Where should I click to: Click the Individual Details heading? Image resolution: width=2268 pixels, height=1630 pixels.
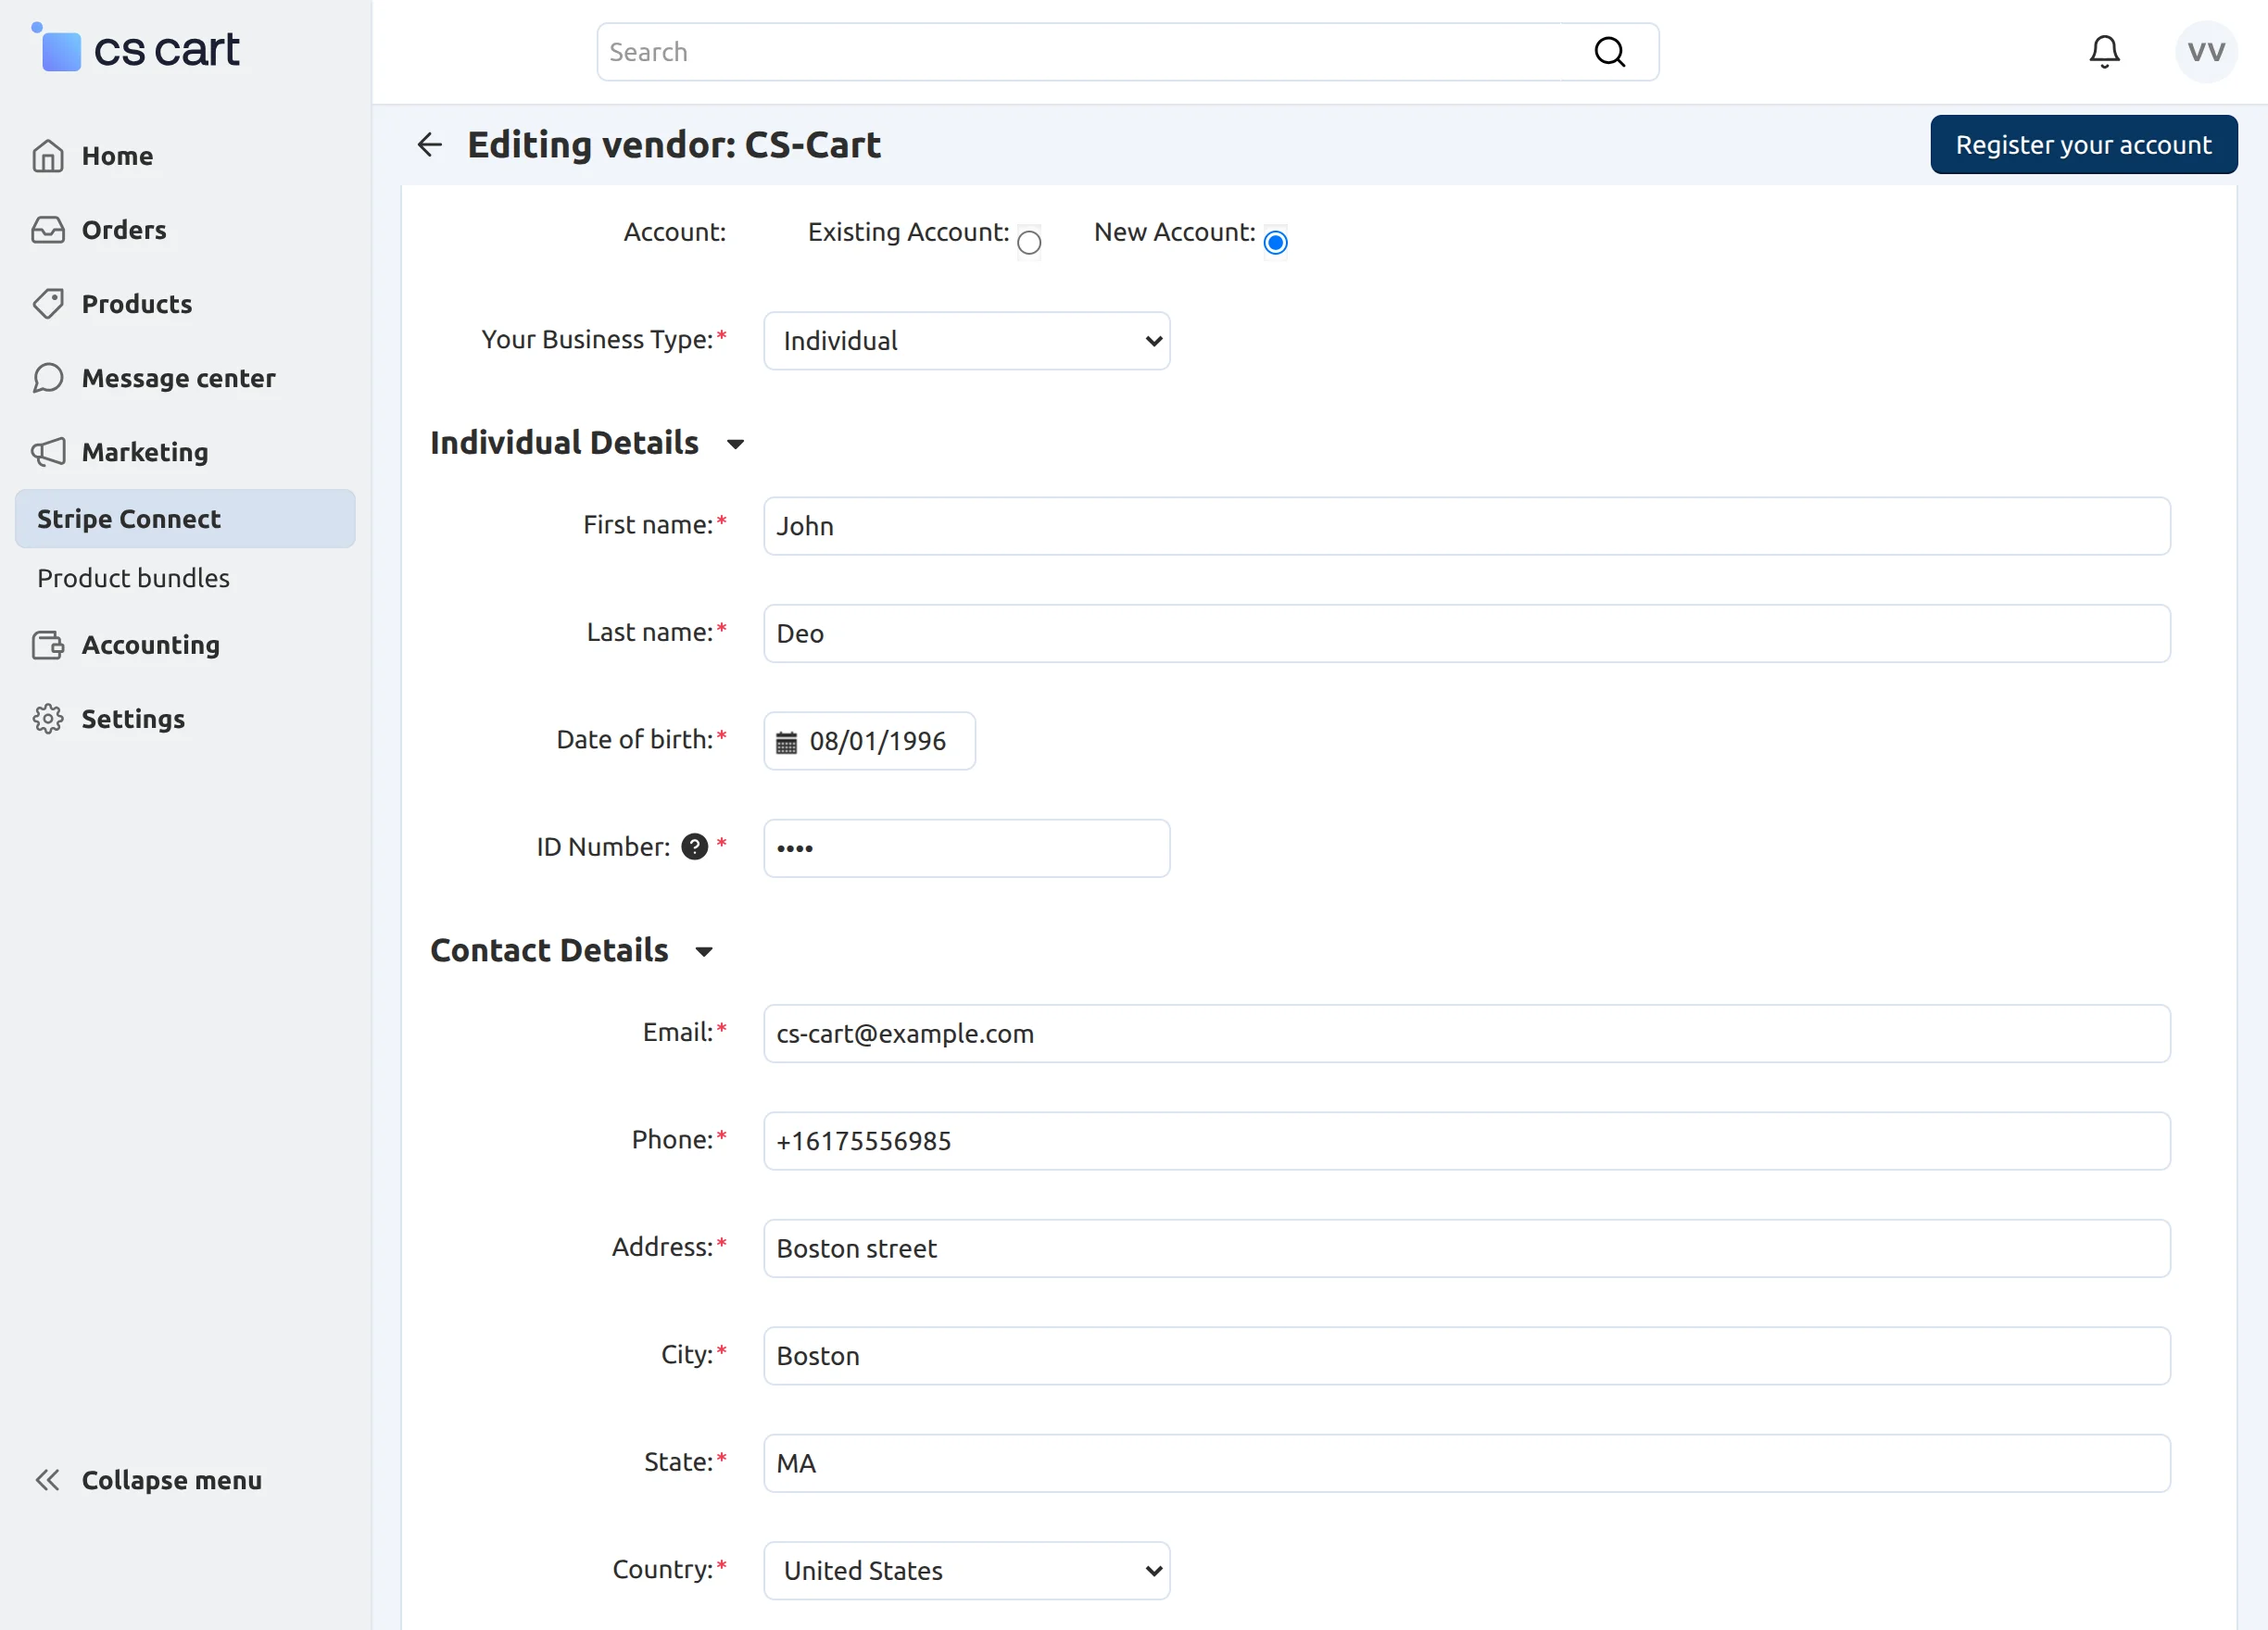pos(564,443)
